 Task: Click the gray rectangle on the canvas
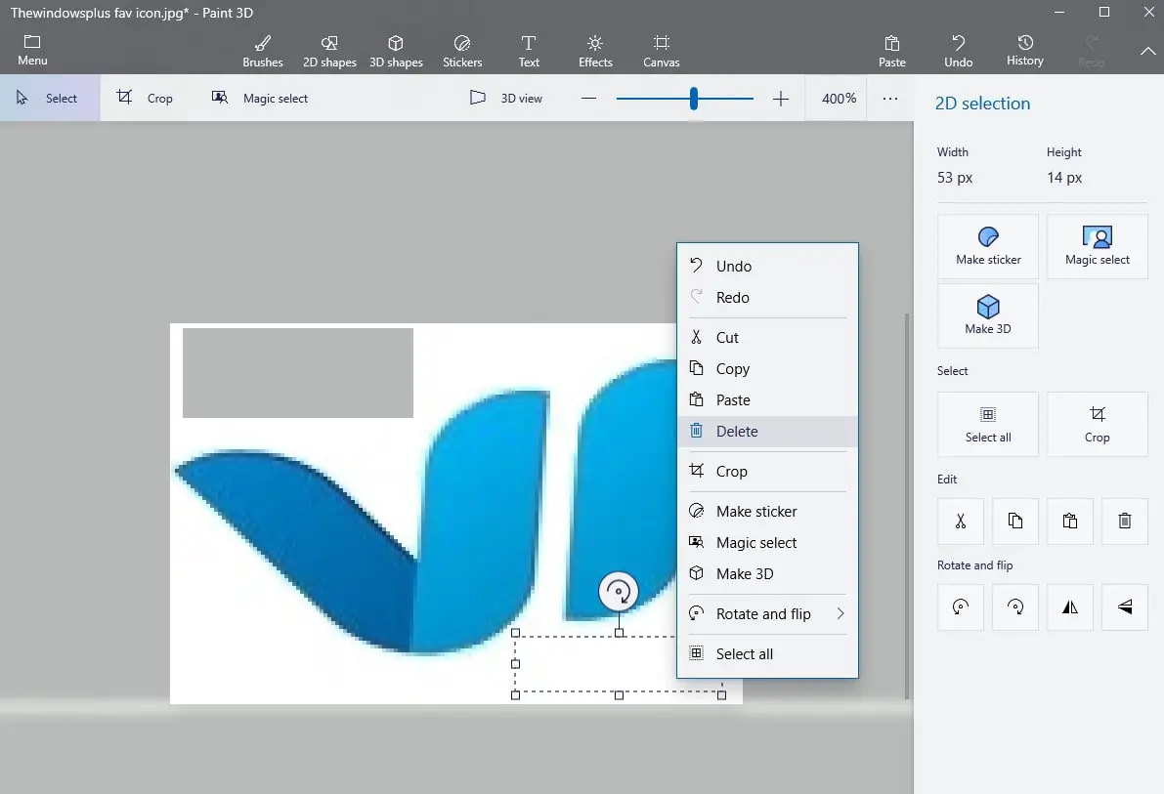point(298,372)
